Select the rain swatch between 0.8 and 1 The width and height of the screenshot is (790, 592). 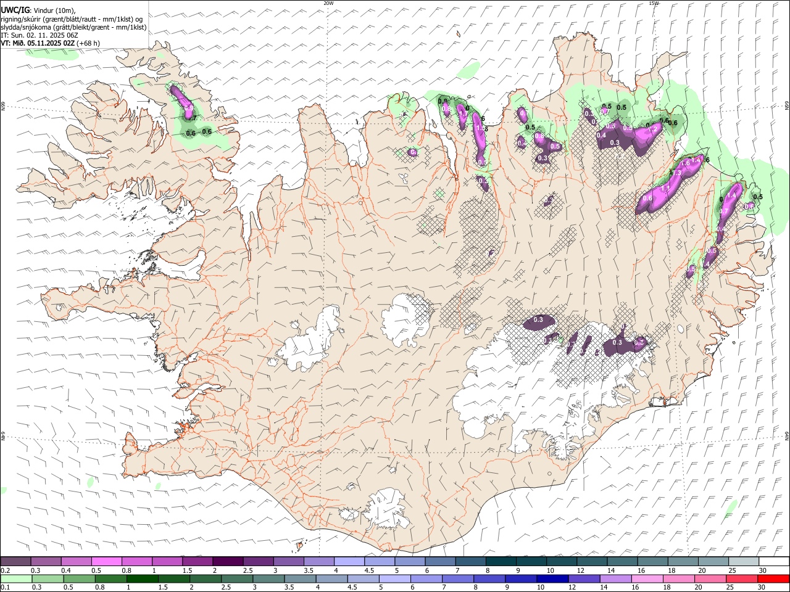tap(112, 578)
